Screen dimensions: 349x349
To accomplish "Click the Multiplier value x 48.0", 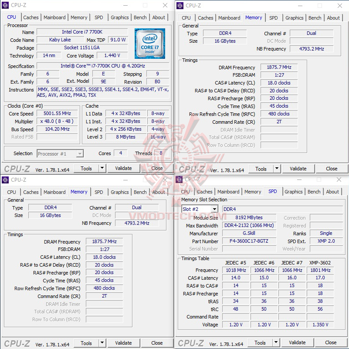I will (x=57, y=121).
